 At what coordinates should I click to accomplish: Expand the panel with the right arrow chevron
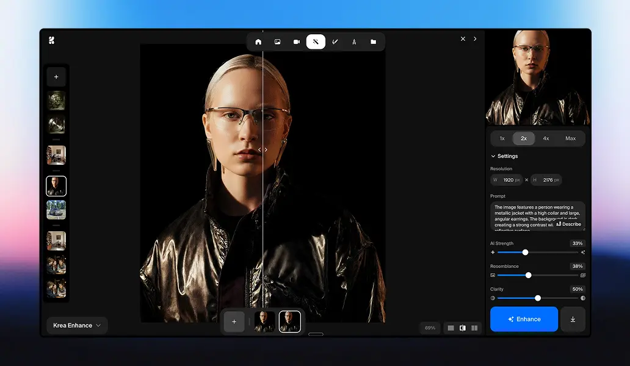(475, 38)
